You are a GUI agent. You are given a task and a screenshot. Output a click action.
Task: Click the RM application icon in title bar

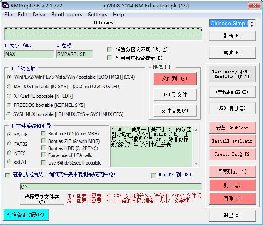[x=5, y=5]
